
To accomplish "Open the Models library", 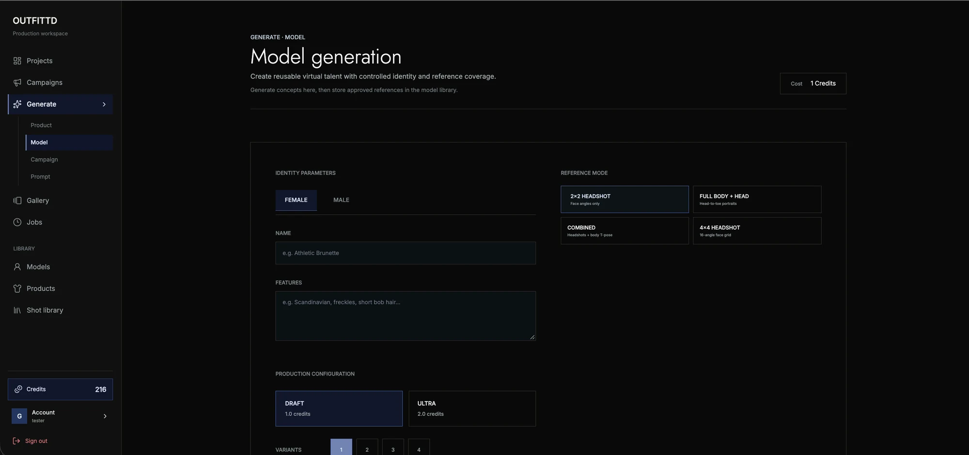I will click(61, 267).
